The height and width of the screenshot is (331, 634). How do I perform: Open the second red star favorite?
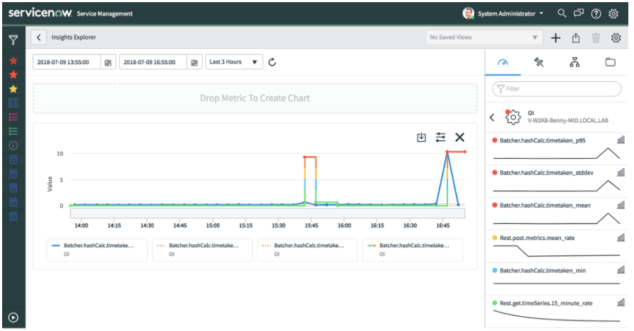13,75
